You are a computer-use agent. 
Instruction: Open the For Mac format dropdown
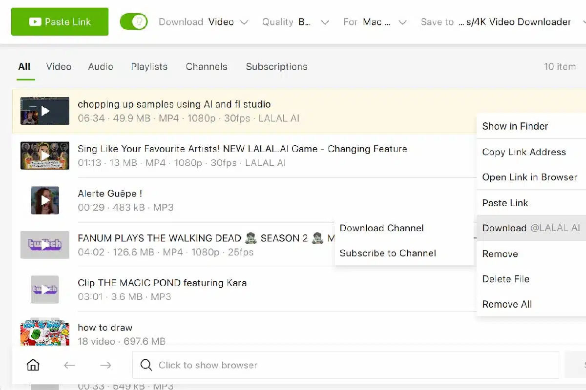pos(375,22)
